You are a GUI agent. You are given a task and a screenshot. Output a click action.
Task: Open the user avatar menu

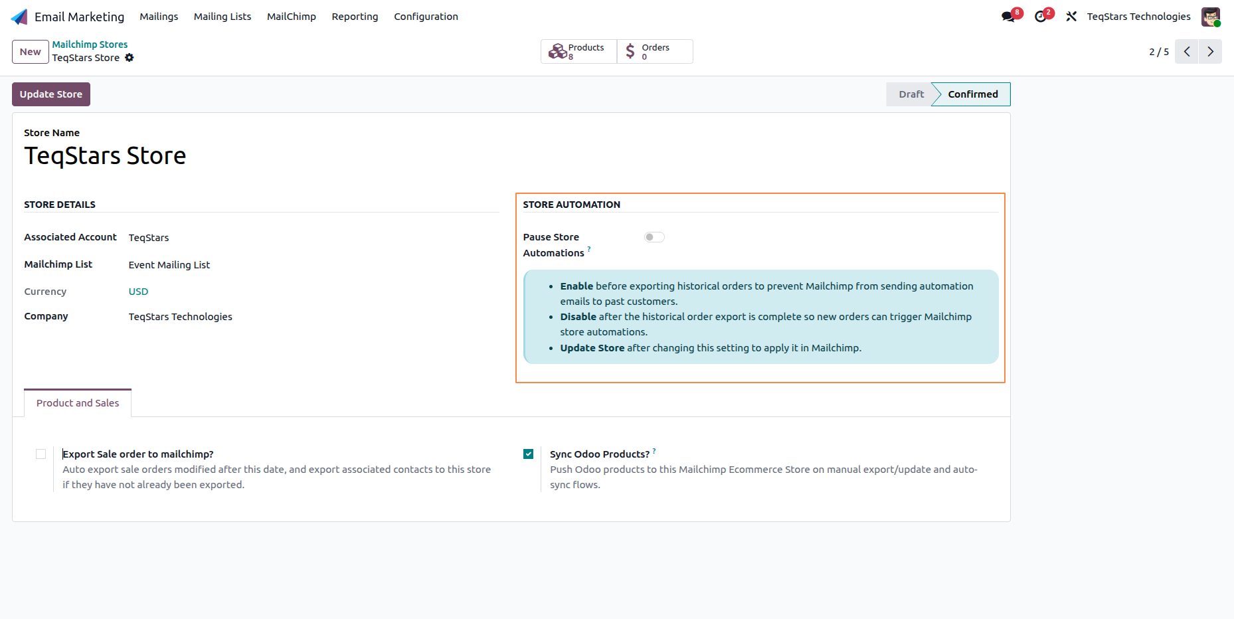(x=1211, y=17)
